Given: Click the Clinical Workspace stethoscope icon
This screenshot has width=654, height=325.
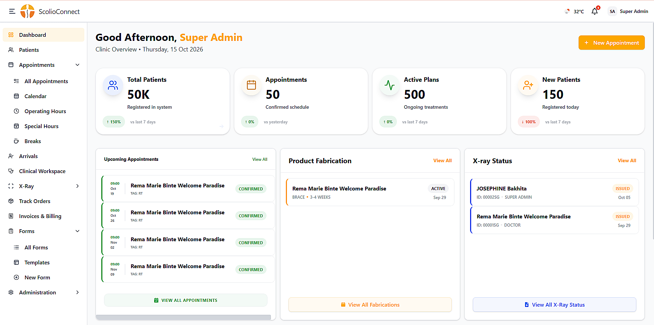Looking at the screenshot, I should (x=11, y=171).
